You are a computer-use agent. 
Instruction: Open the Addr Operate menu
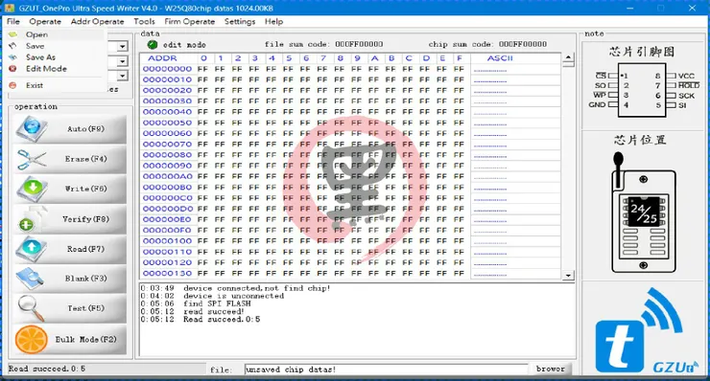pos(97,21)
